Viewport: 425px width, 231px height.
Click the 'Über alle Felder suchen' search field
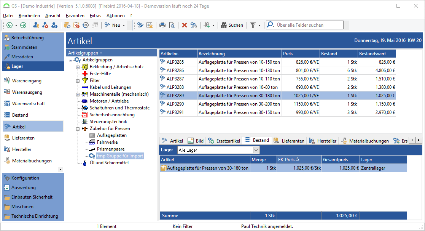point(305,25)
